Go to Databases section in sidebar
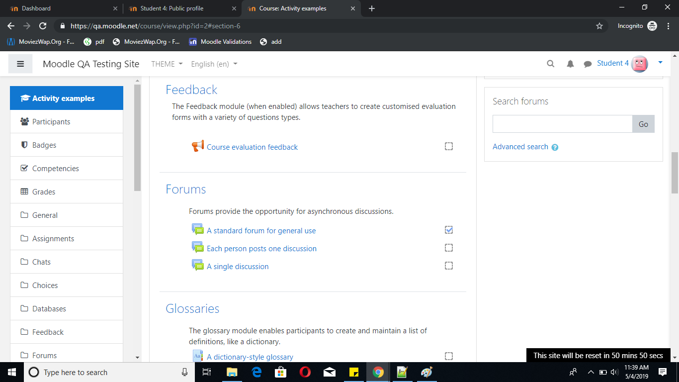Viewport: 679px width, 382px height. click(67, 308)
